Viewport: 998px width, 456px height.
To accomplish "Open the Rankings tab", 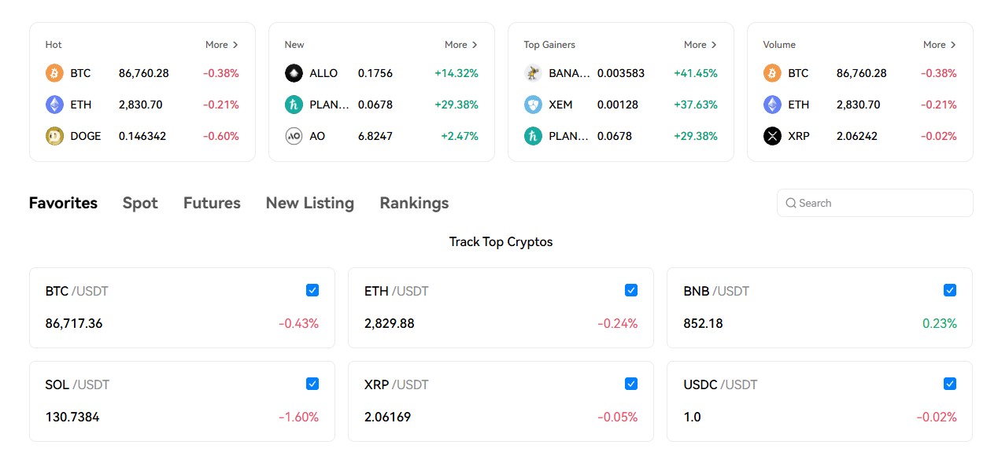I will click(414, 203).
